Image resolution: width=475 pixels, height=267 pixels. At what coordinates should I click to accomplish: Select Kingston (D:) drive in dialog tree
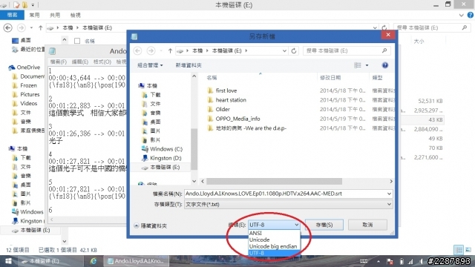[162, 158]
